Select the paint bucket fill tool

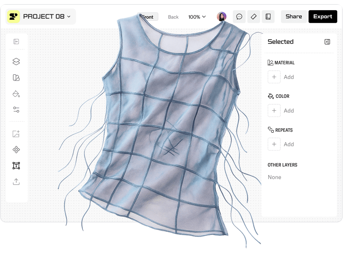[x=16, y=94]
